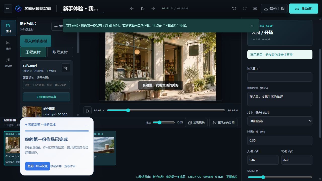Image resolution: width=322 pixels, height=181 pixels.
Task: Select the mountain lake timeline clip thumbnail
Action: click(104, 145)
